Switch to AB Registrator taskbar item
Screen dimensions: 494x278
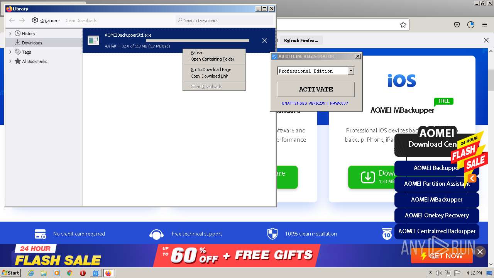(x=95, y=273)
